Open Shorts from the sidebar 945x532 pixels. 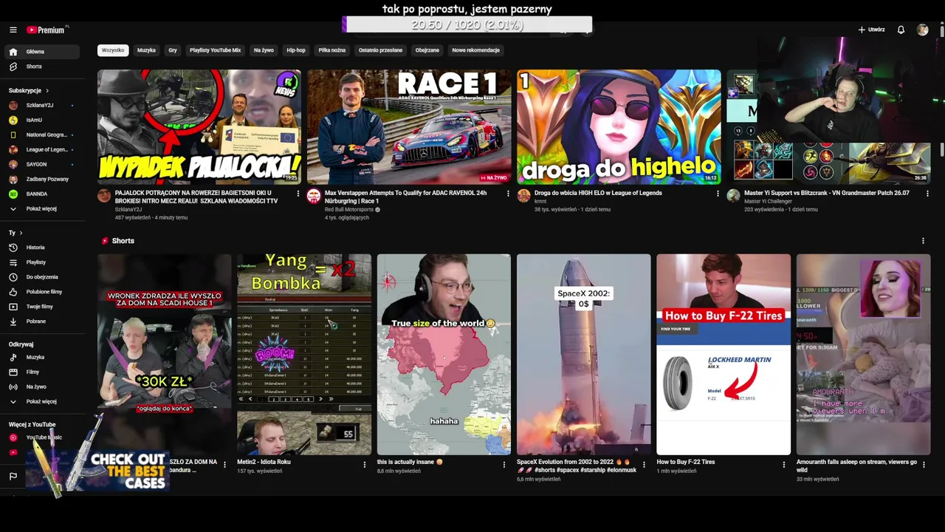[41, 66]
